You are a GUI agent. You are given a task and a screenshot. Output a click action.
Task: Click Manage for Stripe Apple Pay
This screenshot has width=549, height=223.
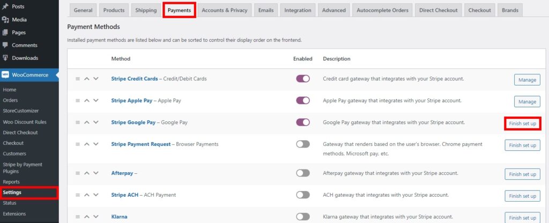click(x=528, y=102)
